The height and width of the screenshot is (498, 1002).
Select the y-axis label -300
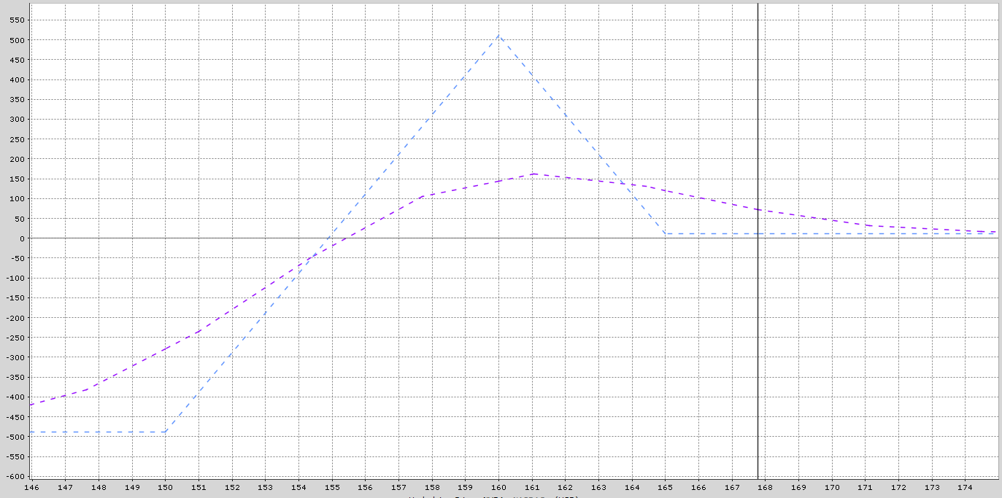point(15,357)
